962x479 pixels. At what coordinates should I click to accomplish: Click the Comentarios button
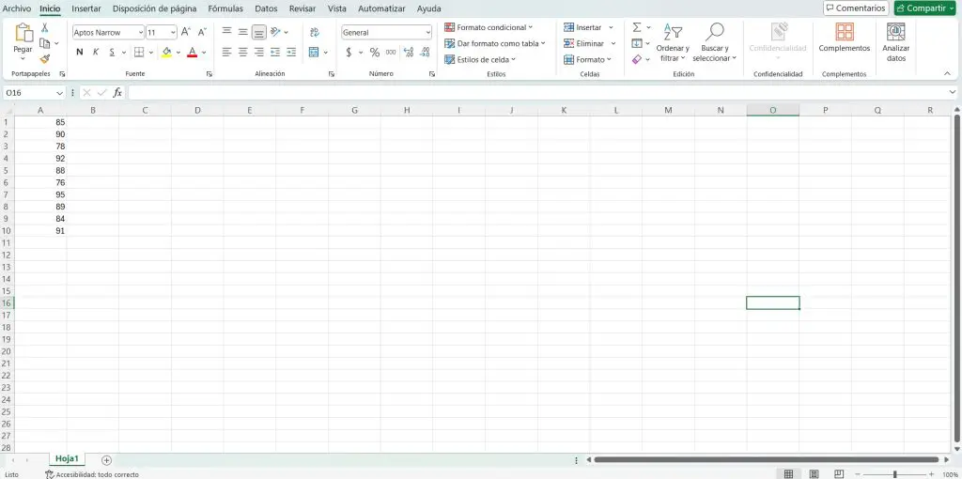(856, 8)
